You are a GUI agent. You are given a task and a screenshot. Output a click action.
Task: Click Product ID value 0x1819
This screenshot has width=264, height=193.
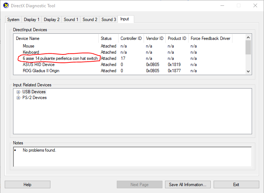click(174, 65)
